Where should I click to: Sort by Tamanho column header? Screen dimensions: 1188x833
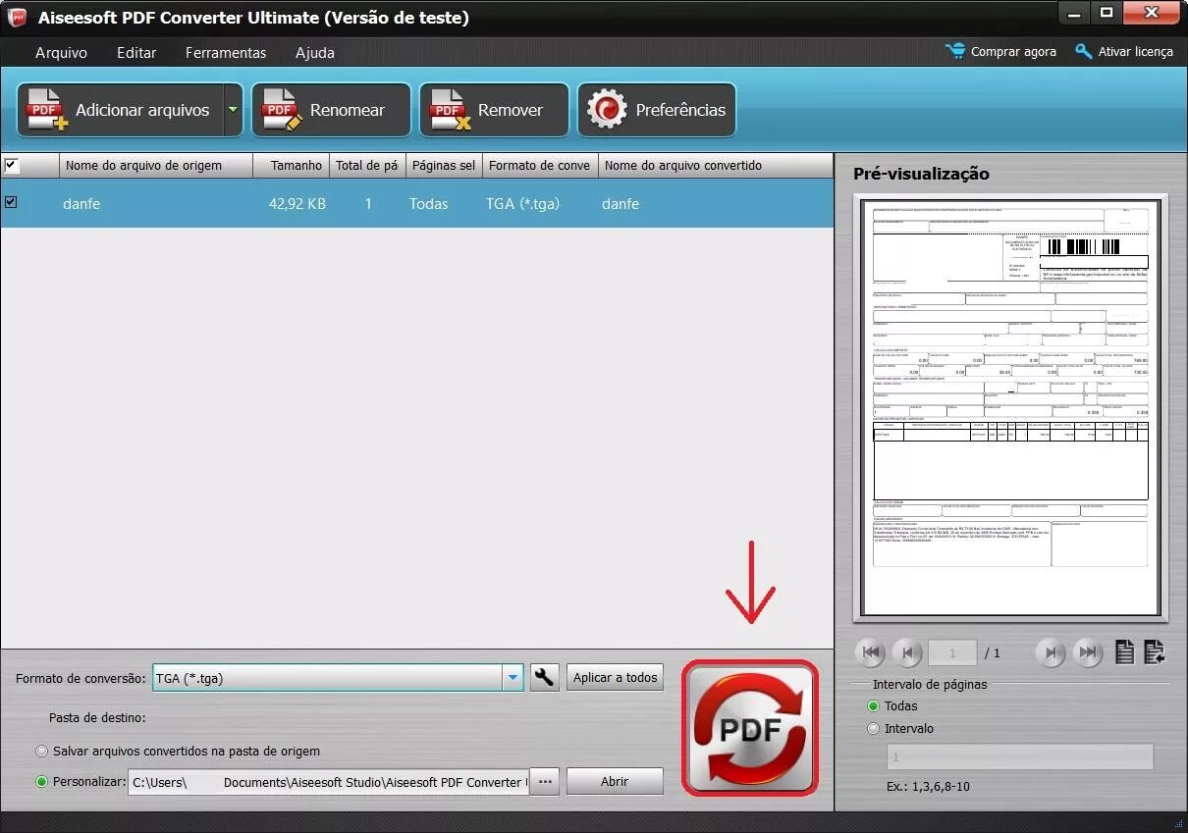[x=291, y=165]
